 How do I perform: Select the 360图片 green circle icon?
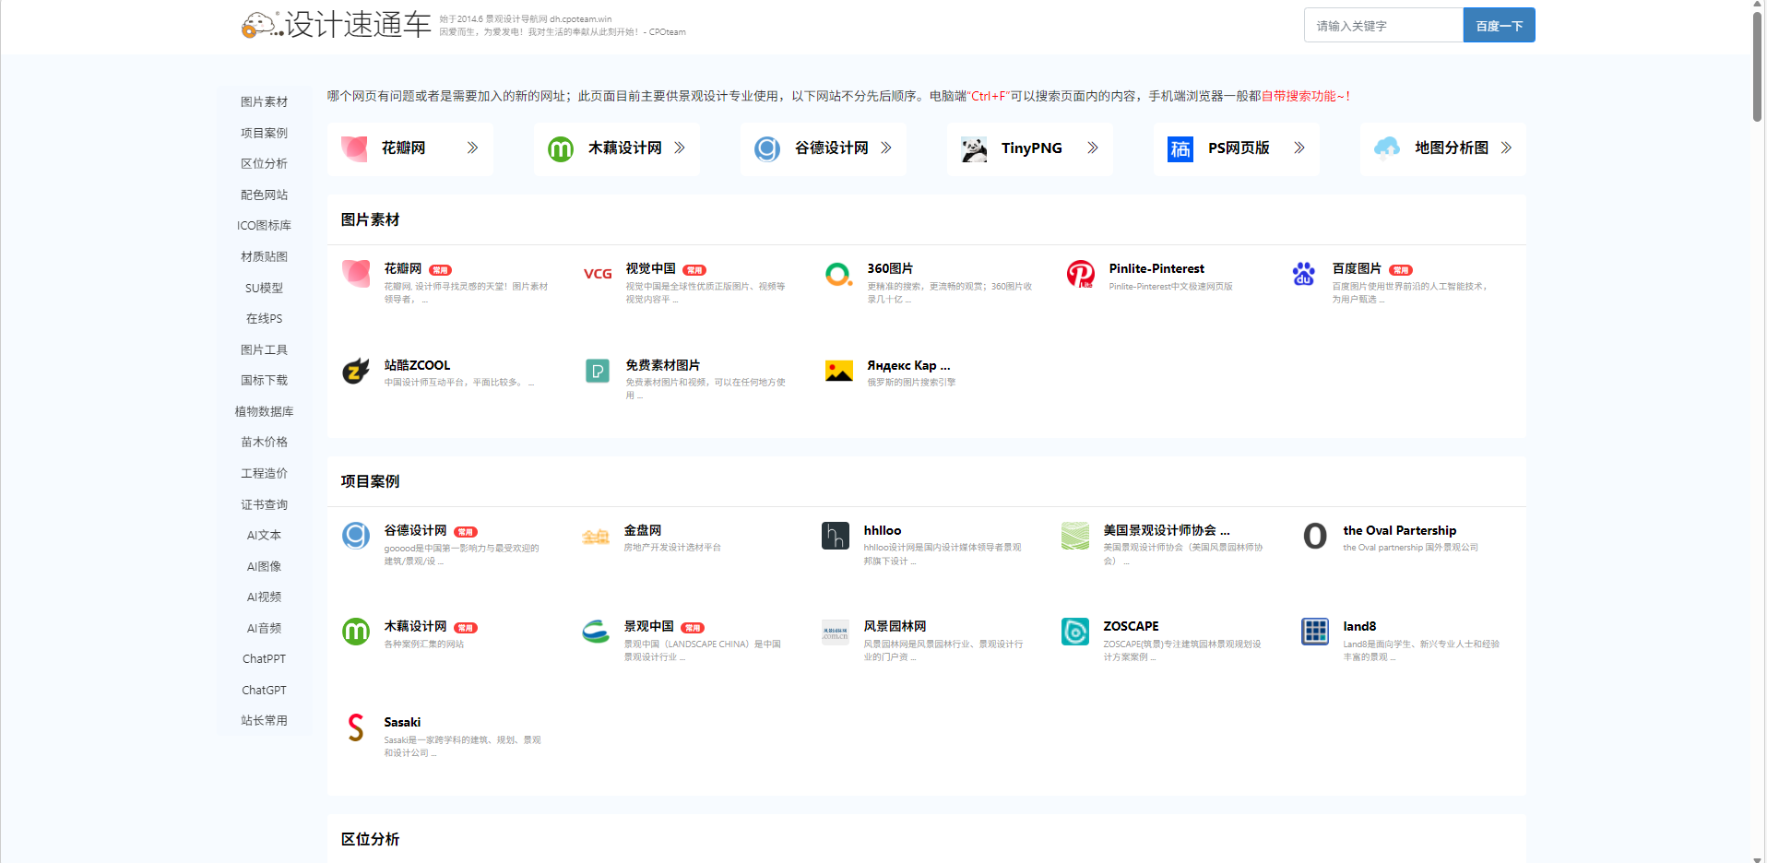pyautogui.click(x=838, y=274)
